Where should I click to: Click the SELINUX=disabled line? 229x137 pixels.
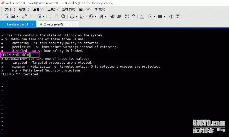point(16,55)
